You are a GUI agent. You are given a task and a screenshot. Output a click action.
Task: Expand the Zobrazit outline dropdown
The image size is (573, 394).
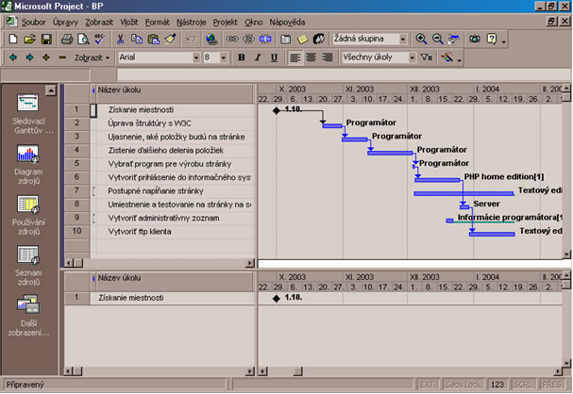click(x=92, y=57)
